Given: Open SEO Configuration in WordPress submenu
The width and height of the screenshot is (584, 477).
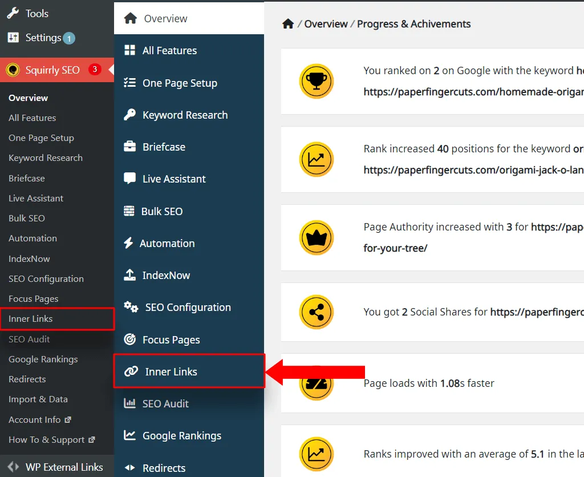Looking at the screenshot, I should tap(46, 279).
